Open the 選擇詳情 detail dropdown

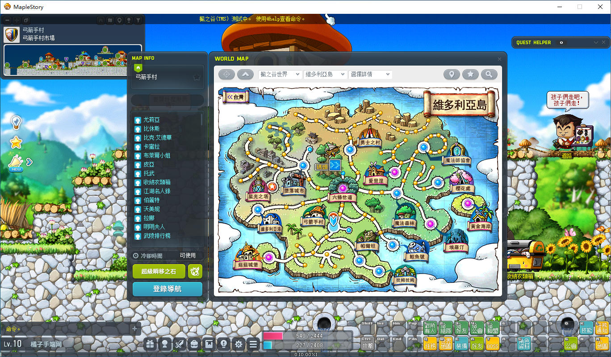pyautogui.click(x=370, y=75)
